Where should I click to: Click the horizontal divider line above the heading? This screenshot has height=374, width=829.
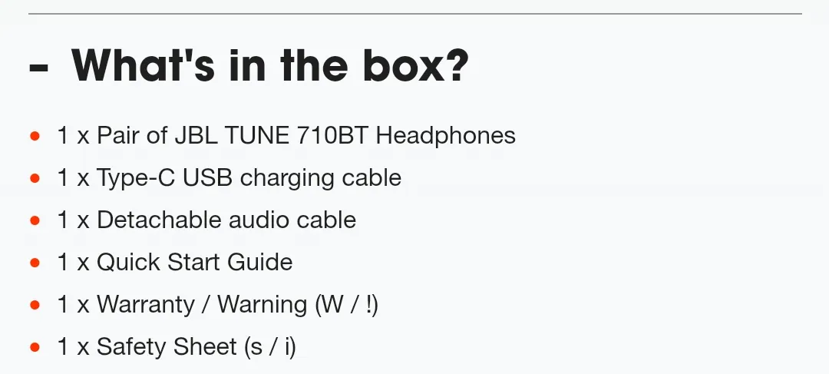[x=415, y=13]
